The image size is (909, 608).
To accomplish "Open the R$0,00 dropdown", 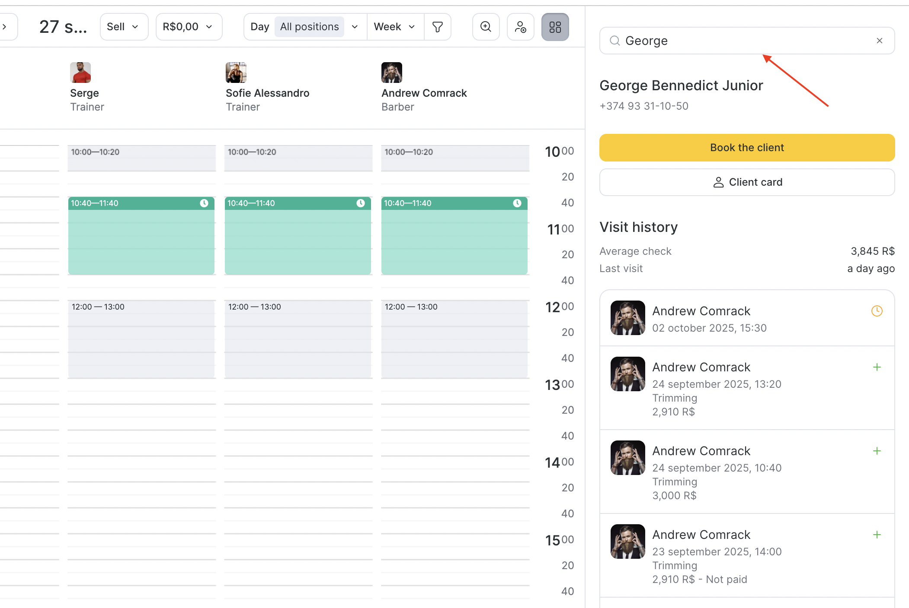I will click(x=189, y=27).
